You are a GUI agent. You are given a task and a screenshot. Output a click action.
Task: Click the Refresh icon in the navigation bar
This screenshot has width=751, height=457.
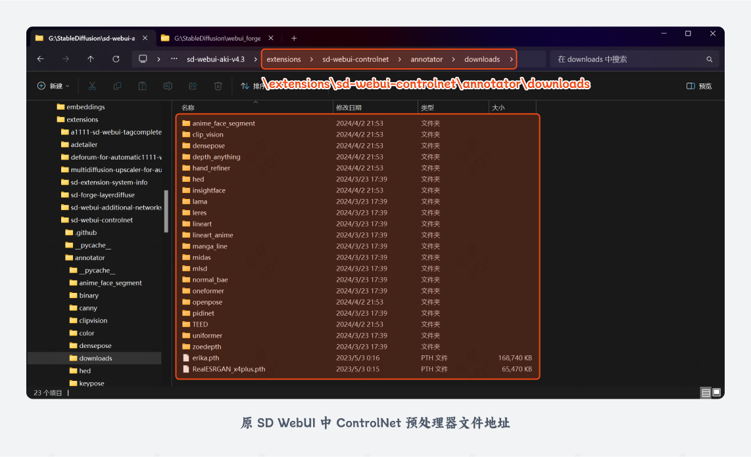coord(116,58)
